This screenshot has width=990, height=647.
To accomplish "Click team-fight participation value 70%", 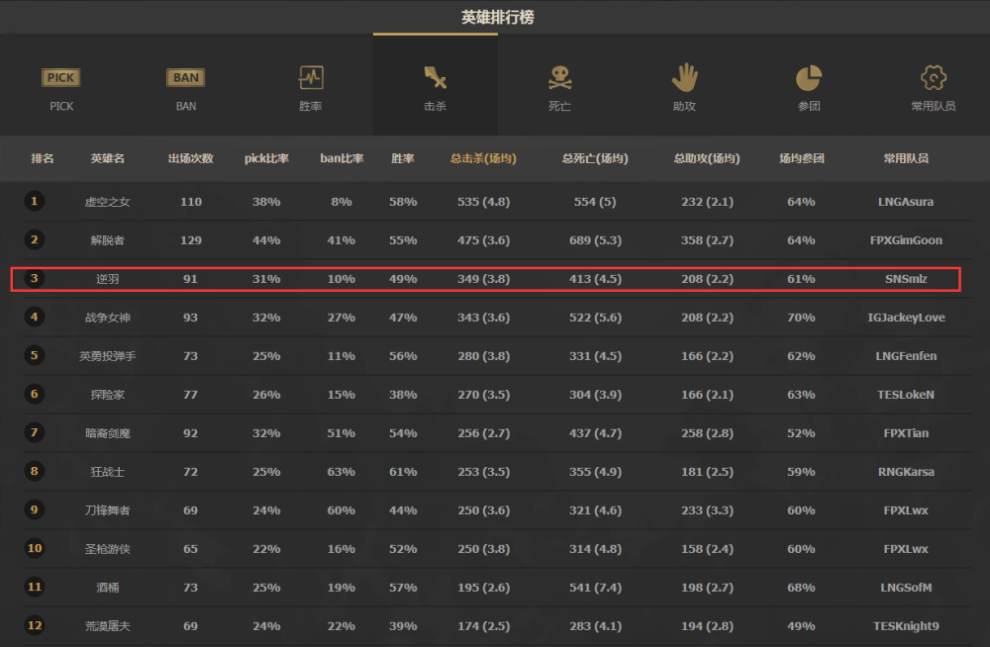I will coord(801,318).
